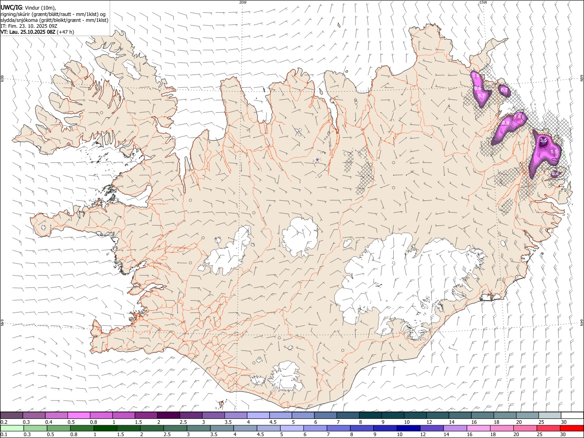The width and height of the screenshot is (584, 438).
Task: Select the dark mauve 0.2–0.3 snow legend swatch
Action: 12,416
